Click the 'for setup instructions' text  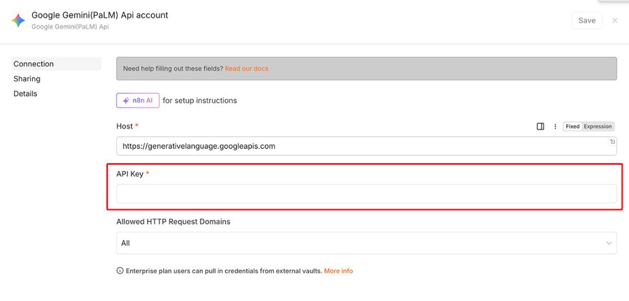click(x=200, y=101)
